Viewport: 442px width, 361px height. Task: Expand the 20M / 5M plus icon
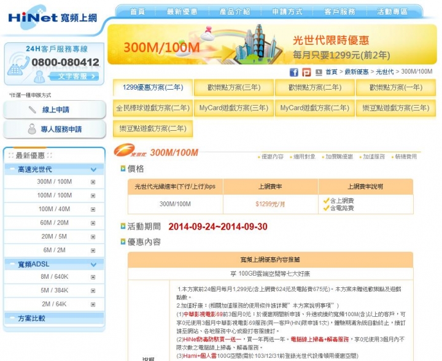click(x=93, y=237)
